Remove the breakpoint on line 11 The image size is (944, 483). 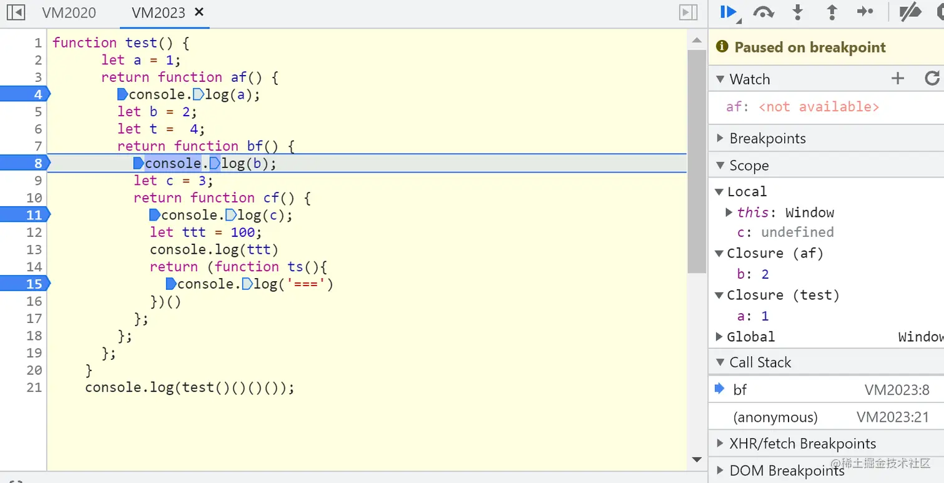[x=24, y=215]
